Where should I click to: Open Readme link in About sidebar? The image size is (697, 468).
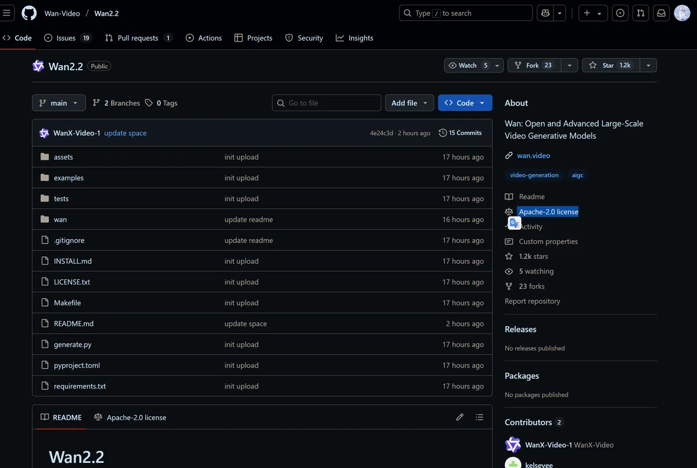pos(525,197)
